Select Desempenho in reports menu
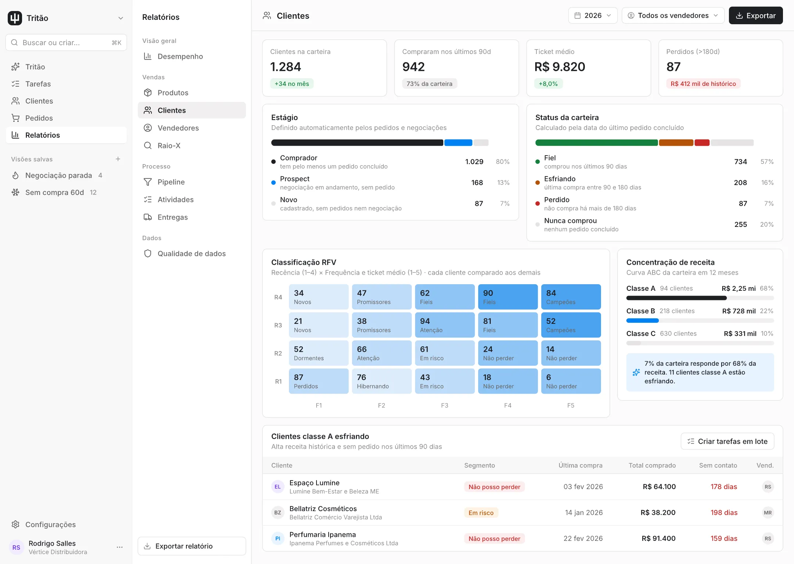 click(192, 56)
